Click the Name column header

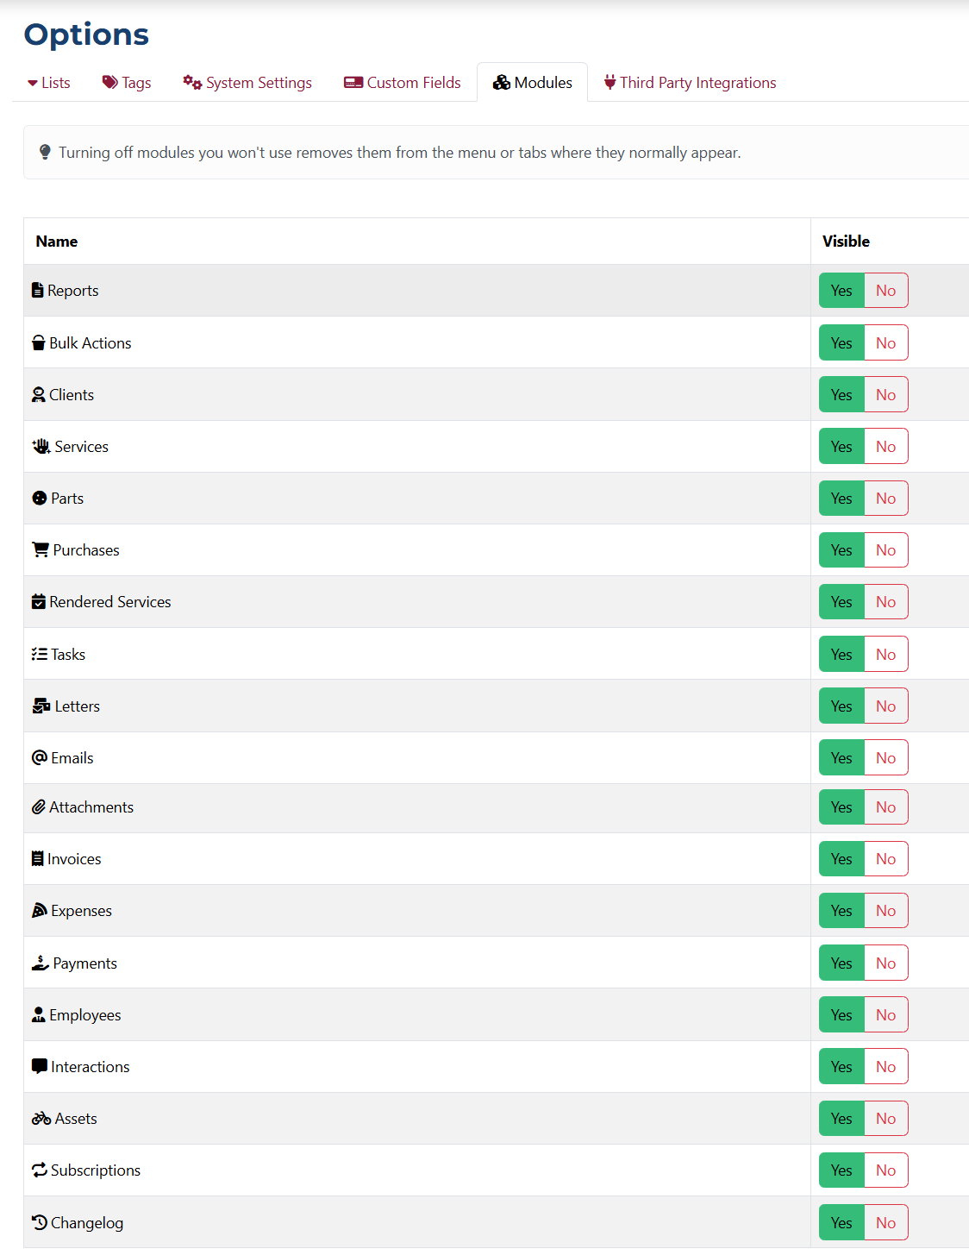tap(56, 242)
